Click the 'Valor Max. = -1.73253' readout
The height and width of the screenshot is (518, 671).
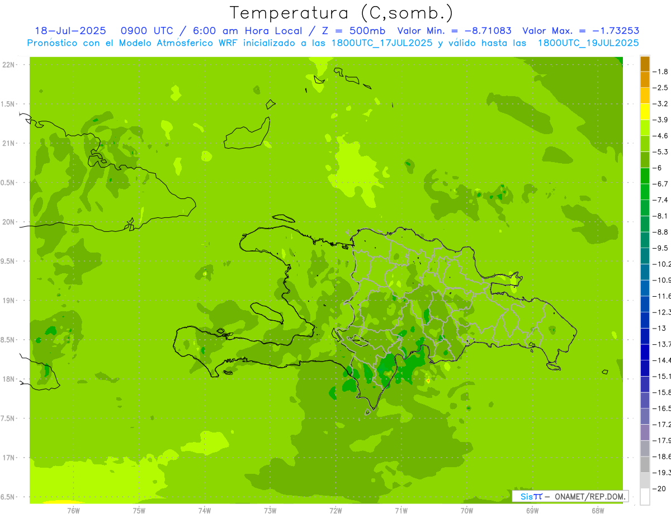580,31
